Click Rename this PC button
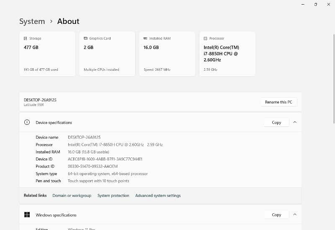Screen dimensions: 335x230 (x=278, y=102)
